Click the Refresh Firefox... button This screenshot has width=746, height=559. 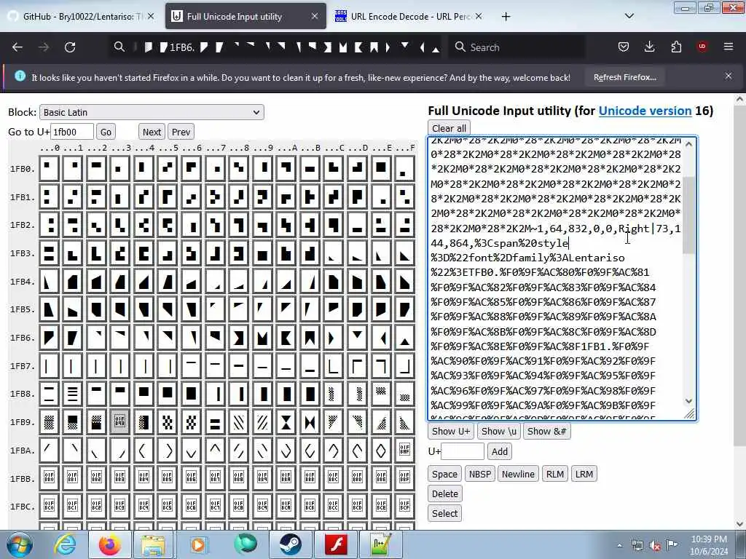point(624,77)
